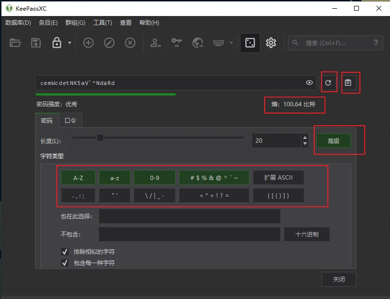
Task: Click the 熵: 100.64 比特 entropy text
Action: click(x=293, y=104)
